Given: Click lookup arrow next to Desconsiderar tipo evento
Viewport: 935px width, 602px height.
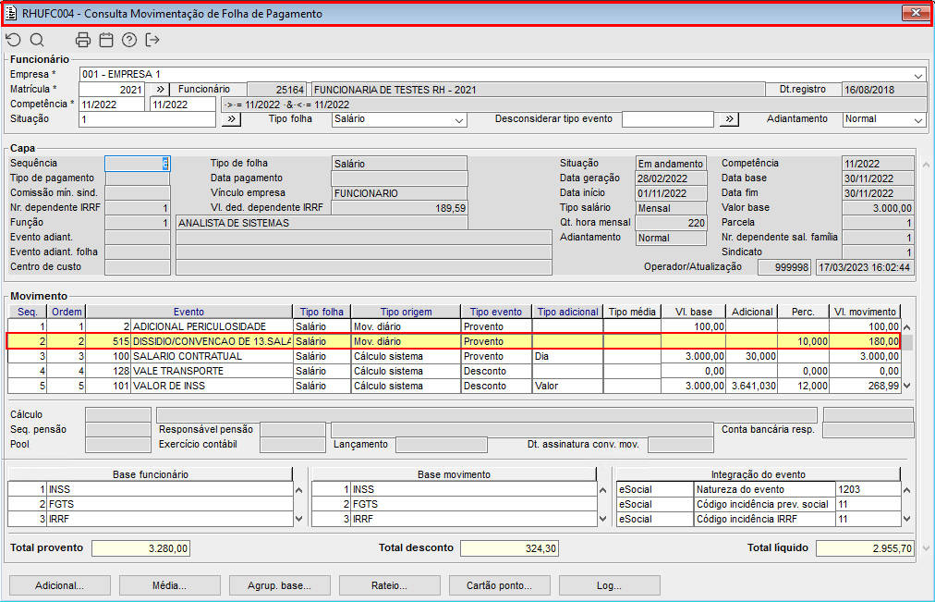Looking at the screenshot, I should pyautogui.click(x=730, y=119).
